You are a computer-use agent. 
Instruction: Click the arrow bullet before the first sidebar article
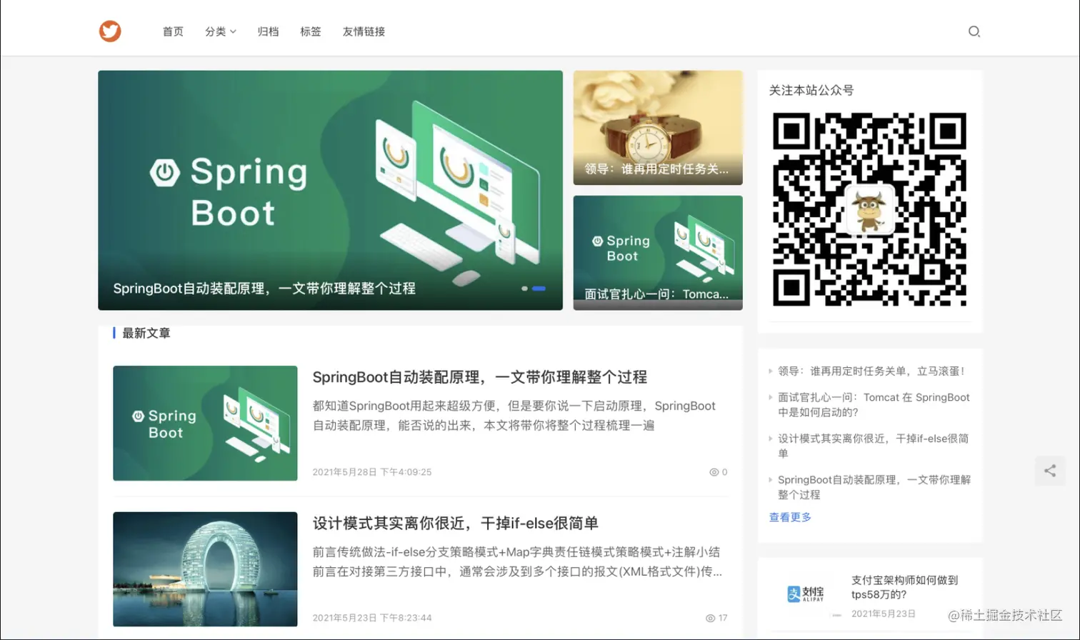click(x=770, y=371)
